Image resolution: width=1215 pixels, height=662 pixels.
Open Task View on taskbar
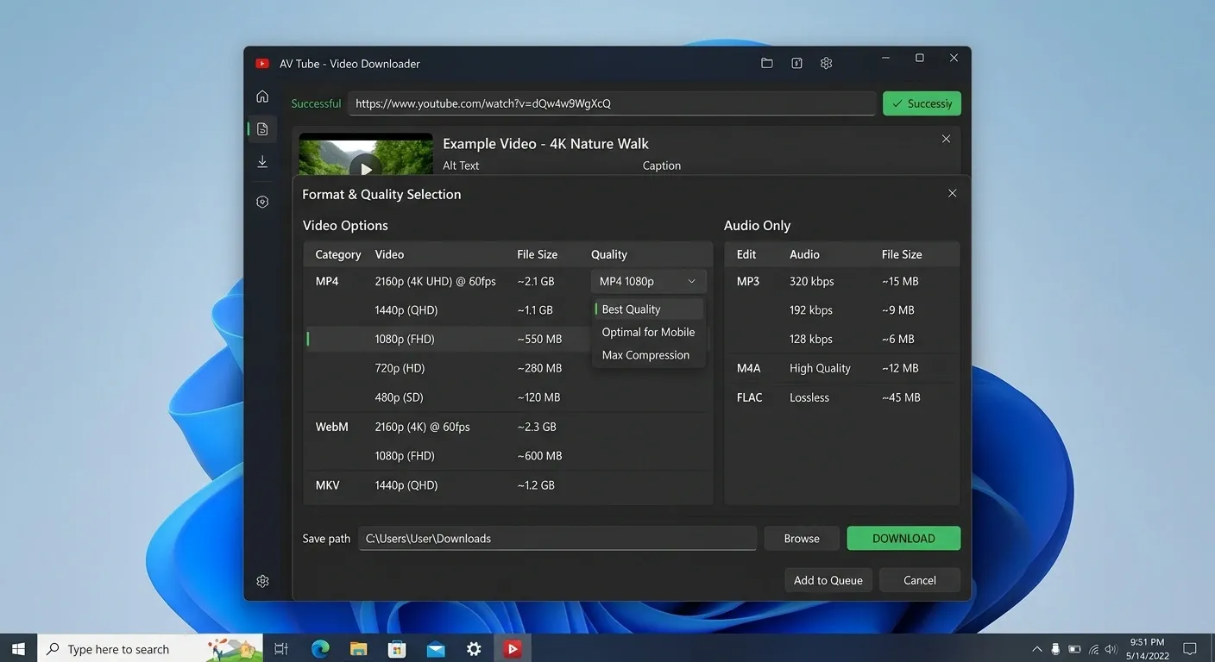pyautogui.click(x=281, y=649)
